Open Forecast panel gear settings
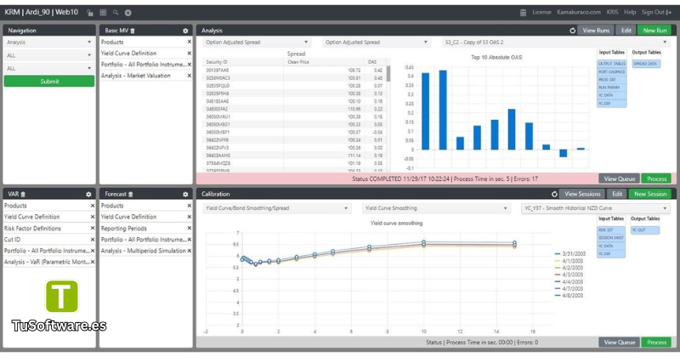 click(x=185, y=195)
